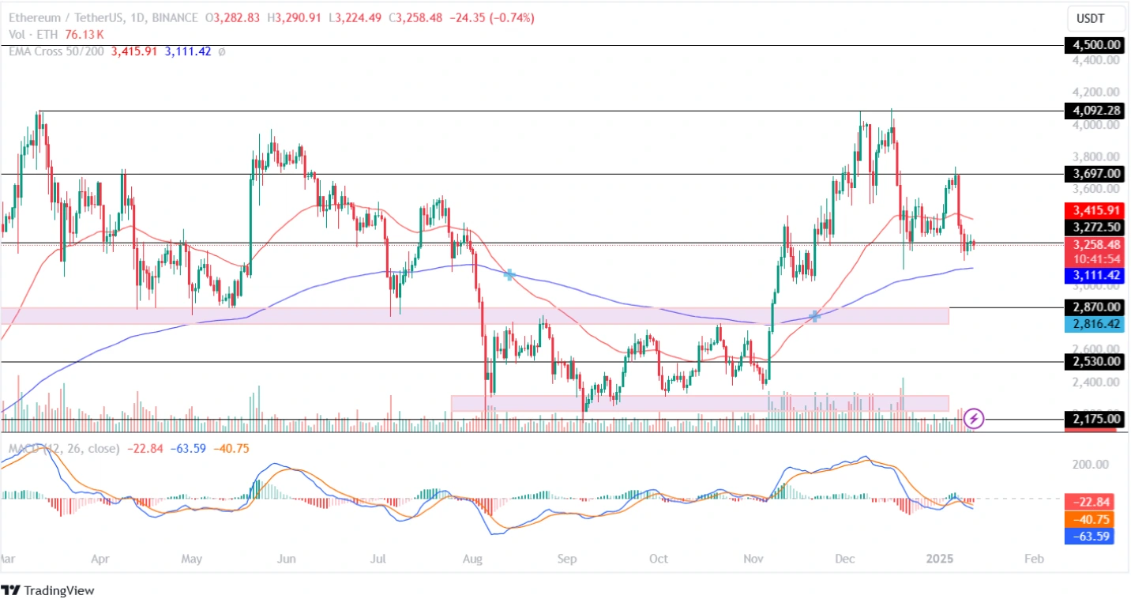Image resolution: width=1131 pixels, height=599 pixels.
Task: Click the 2,530.00 price level label
Action: coord(1093,361)
